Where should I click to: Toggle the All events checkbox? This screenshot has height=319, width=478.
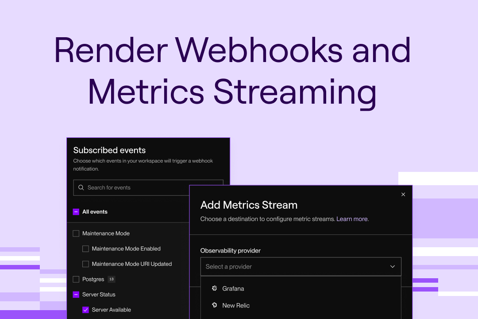tap(76, 212)
